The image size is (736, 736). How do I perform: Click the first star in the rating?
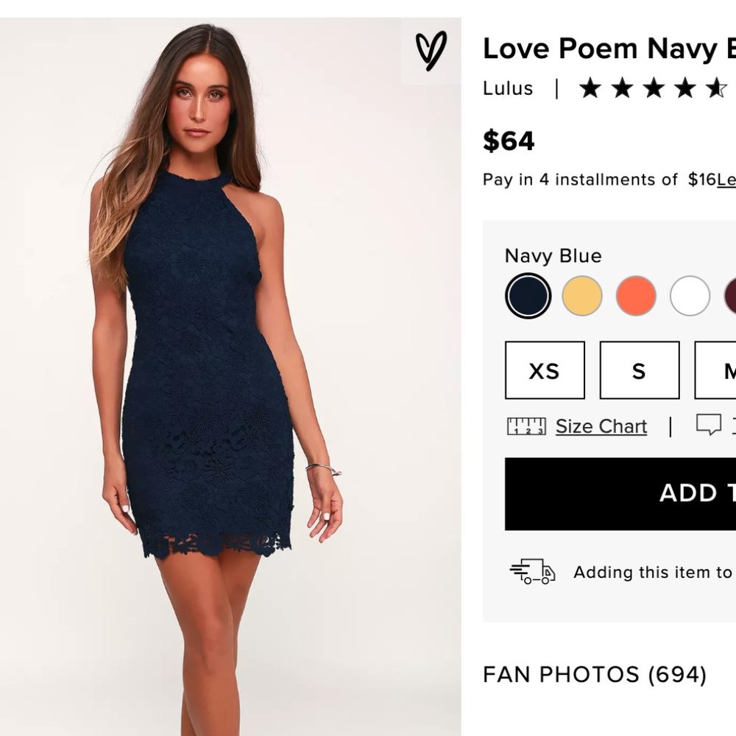coord(590,88)
